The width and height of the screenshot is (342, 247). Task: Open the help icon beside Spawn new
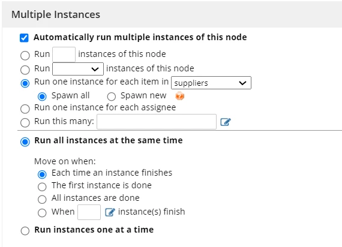click(180, 96)
